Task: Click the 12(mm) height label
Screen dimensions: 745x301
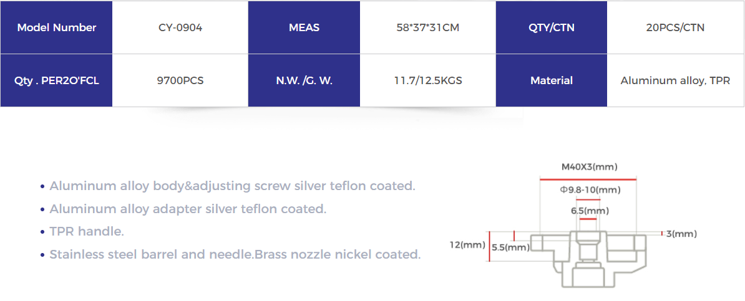Action: point(467,245)
